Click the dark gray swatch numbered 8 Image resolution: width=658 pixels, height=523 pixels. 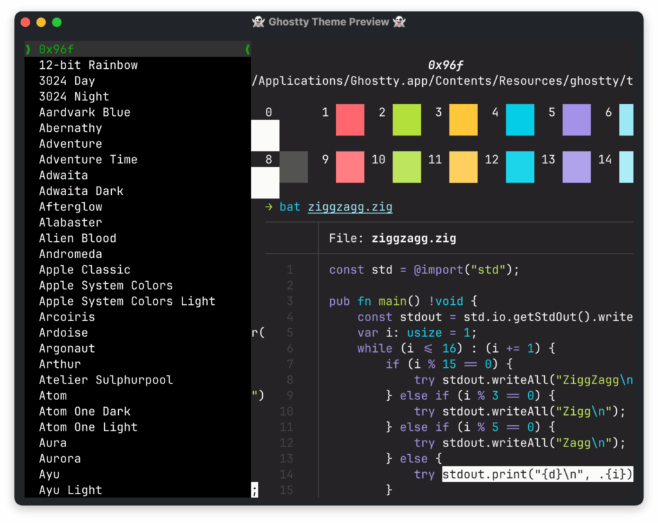click(294, 167)
